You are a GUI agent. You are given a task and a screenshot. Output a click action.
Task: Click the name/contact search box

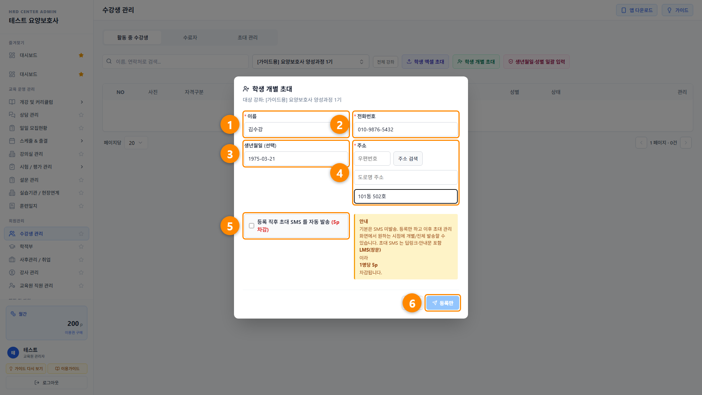tap(175, 61)
